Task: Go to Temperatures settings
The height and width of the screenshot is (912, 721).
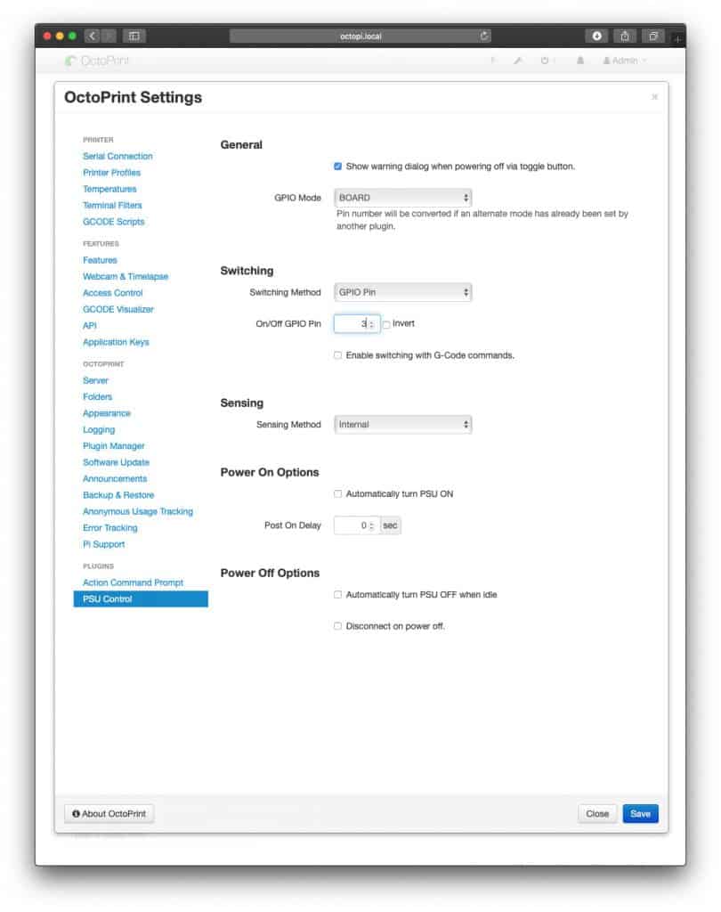Action: (x=109, y=189)
